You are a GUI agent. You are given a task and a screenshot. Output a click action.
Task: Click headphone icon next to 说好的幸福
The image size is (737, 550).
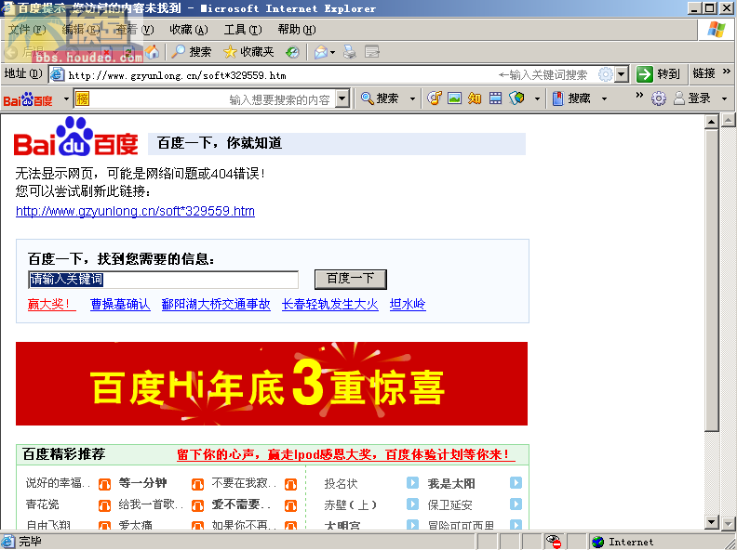tap(104, 484)
